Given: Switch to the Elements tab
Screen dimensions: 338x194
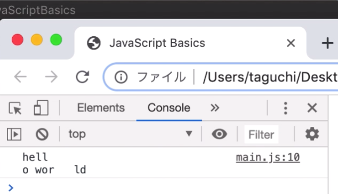Looking at the screenshot, I should click(x=101, y=108).
